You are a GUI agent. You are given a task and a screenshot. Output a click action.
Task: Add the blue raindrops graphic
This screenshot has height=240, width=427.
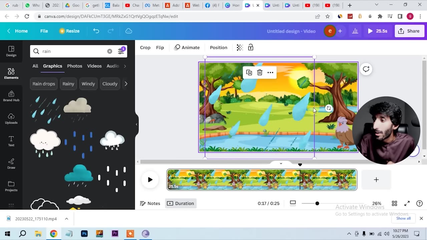[79, 144]
